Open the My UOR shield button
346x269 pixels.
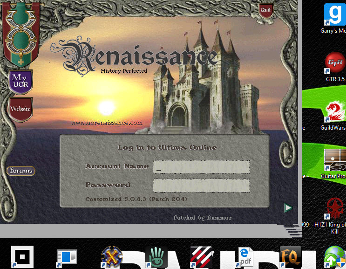tap(20, 82)
